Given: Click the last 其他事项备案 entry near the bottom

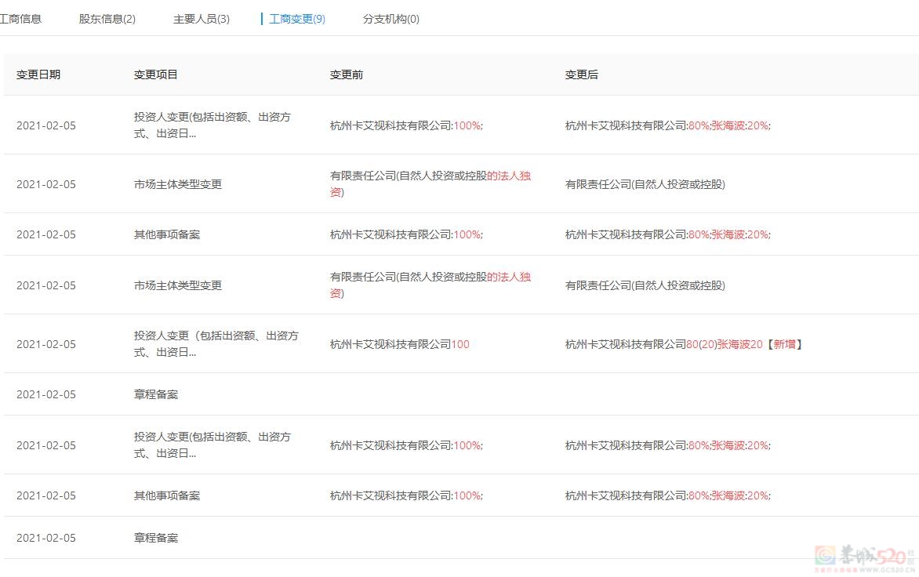Looking at the screenshot, I should coord(167,495).
